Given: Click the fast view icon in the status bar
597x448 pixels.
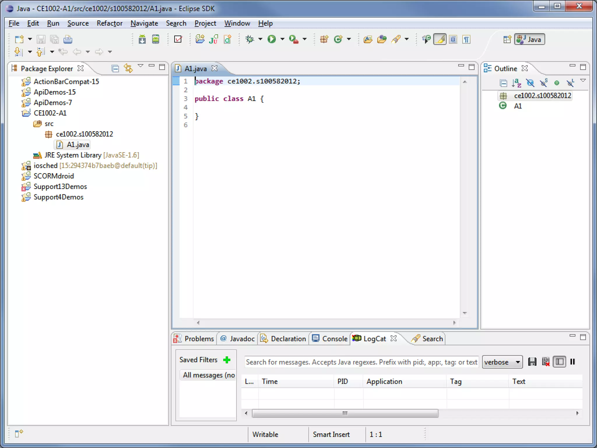Looking at the screenshot, I should (19, 434).
